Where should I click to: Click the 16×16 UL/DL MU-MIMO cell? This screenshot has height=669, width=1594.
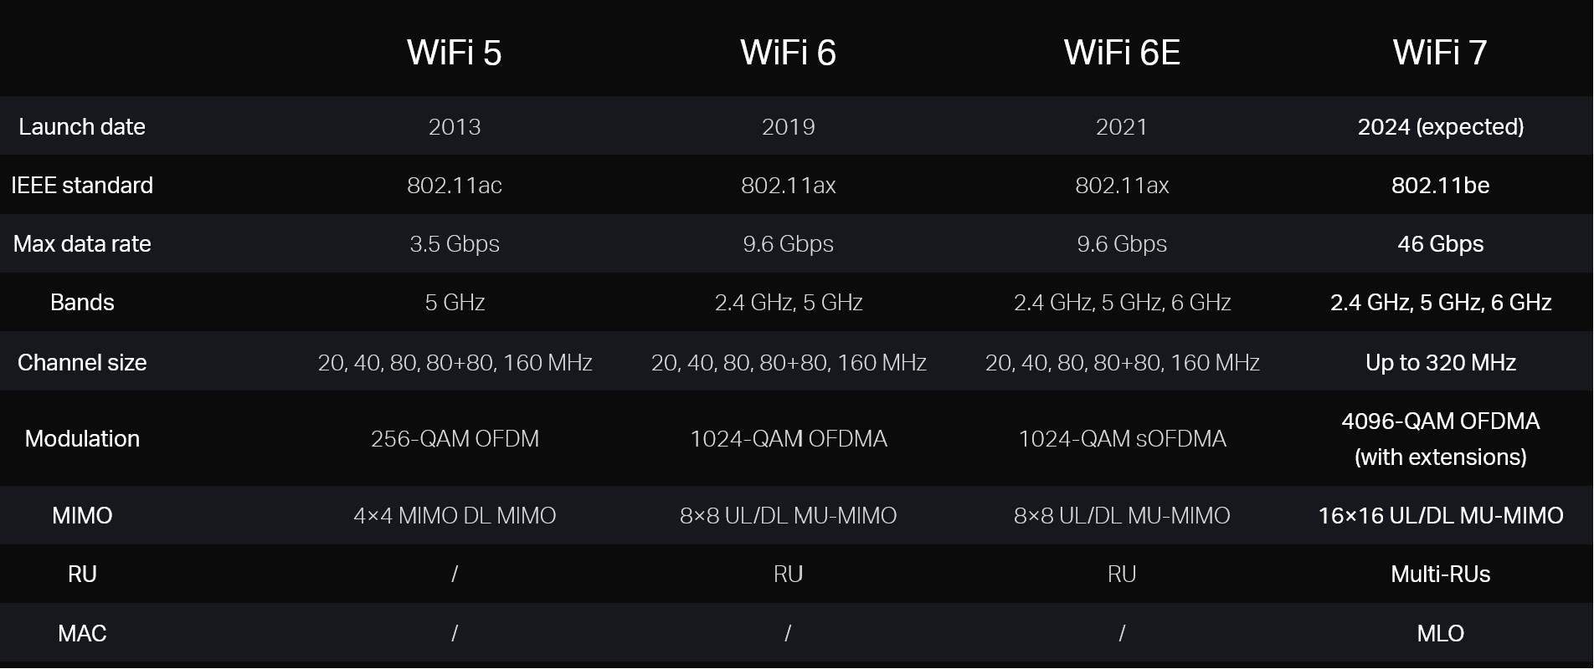pyautogui.click(x=1440, y=516)
